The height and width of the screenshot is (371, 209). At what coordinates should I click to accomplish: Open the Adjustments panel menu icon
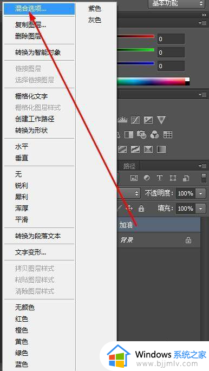click(x=203, y=95)
